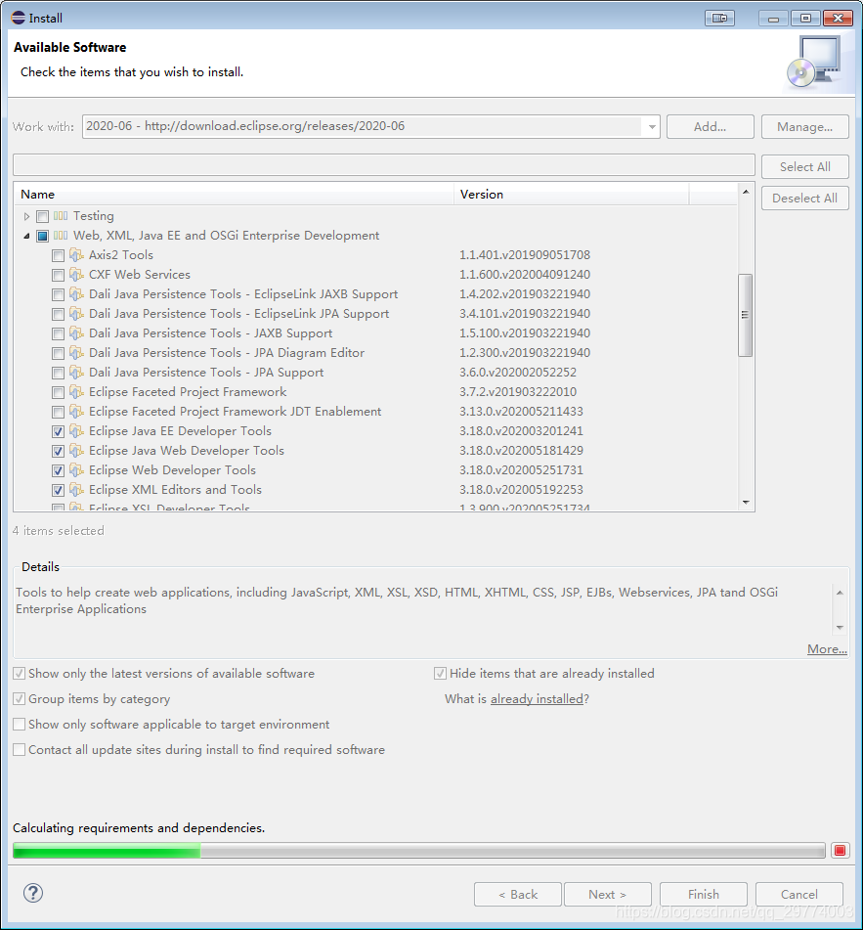
Task: Click the Faceted Project Framework JDT Enablement icon
Action: [x=76, y=412]
